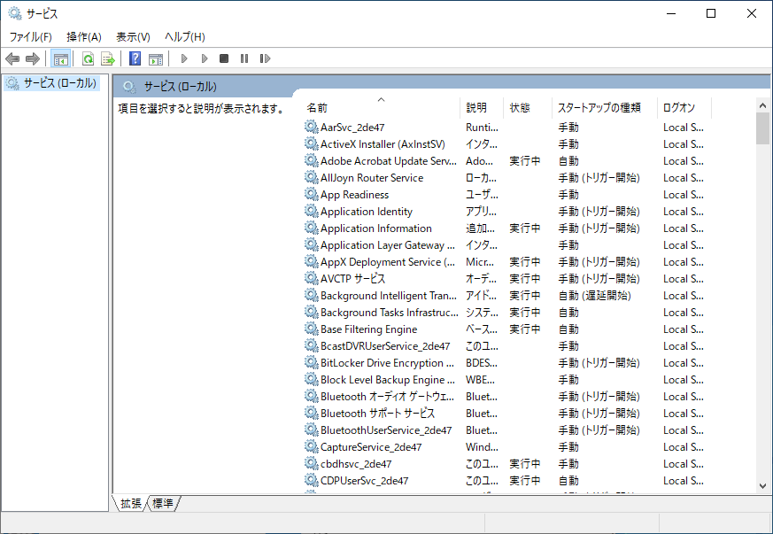Viewport: 773px width, 534px height.
Task: Click the down arrow of the vertical scrollbar
Action: point(762,485)
